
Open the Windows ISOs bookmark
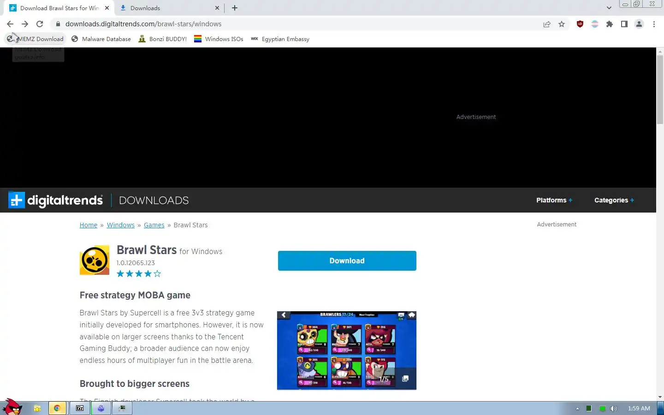point(219,39)
